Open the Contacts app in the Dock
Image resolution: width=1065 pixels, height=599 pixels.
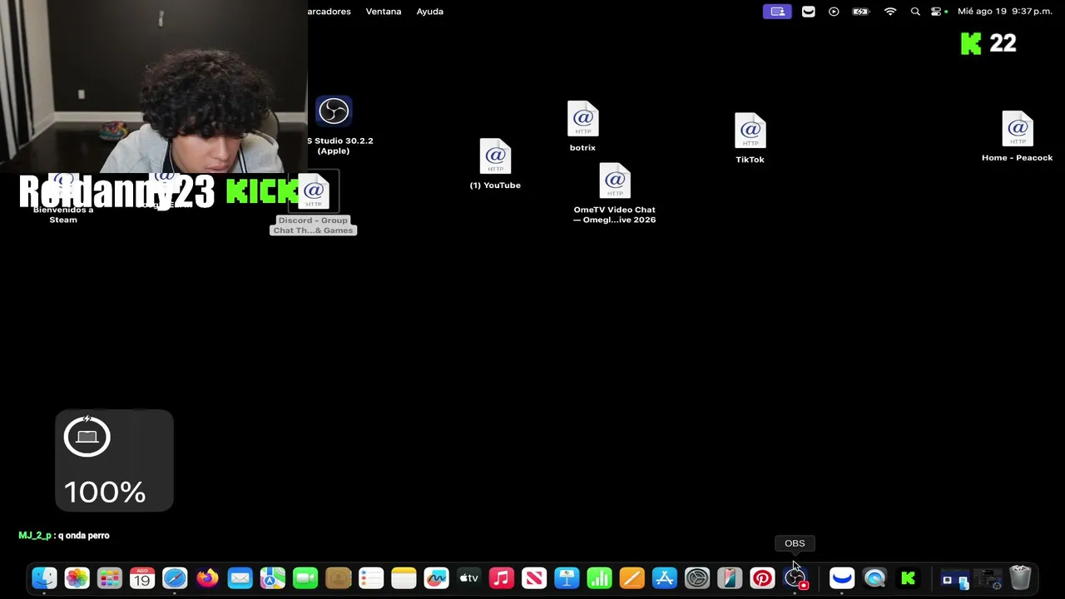pyautogui.click(x=338, y=577)
